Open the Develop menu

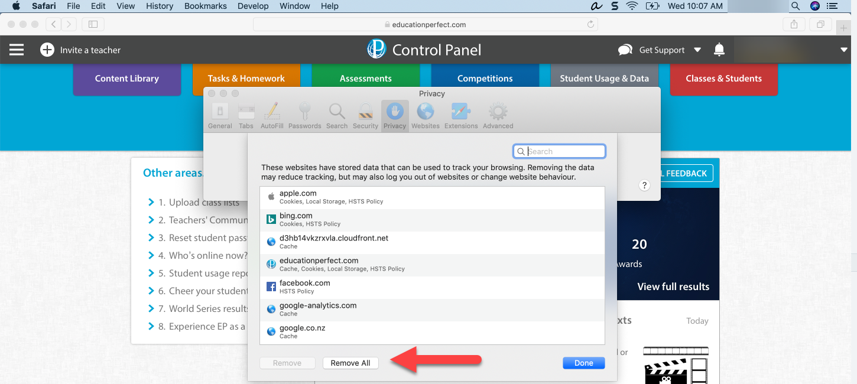[252, 6]
